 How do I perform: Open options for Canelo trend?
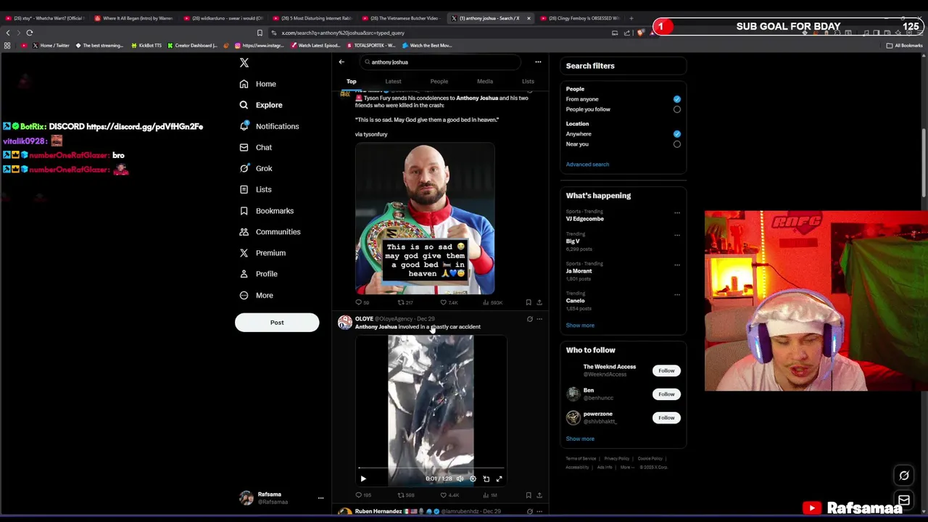click(677, 294)
